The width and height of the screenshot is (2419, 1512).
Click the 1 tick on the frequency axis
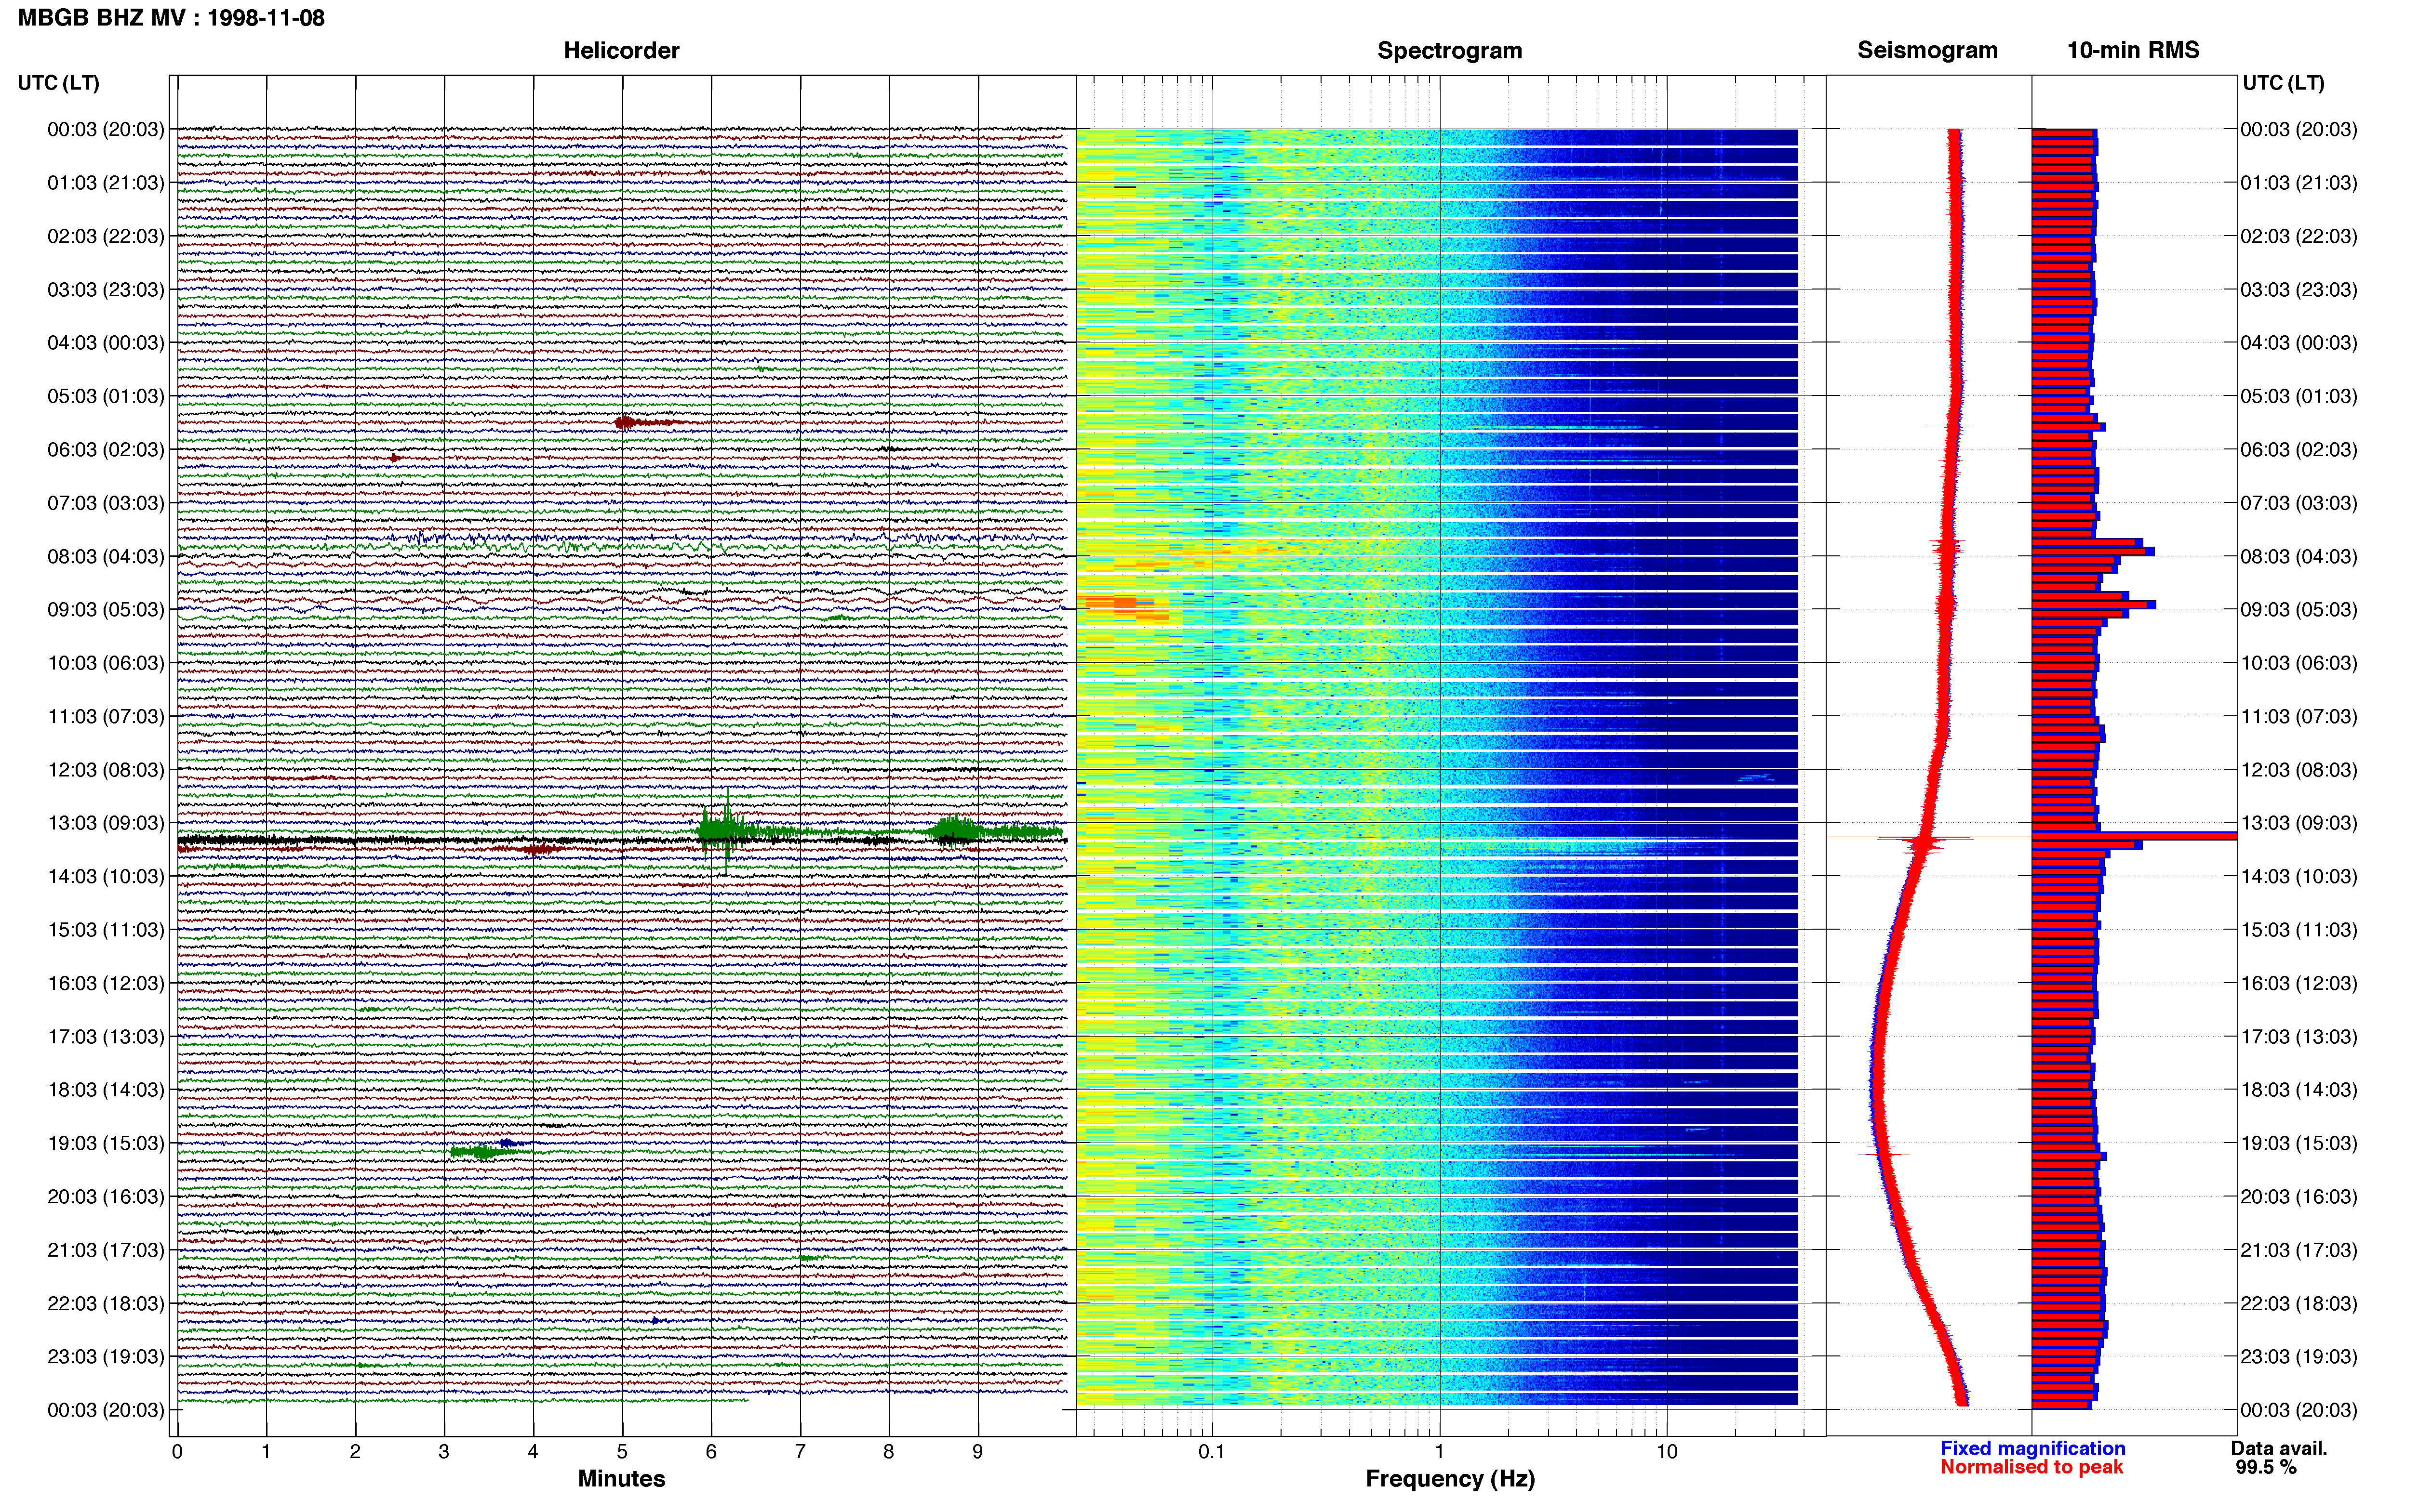coord(1440,1451)
